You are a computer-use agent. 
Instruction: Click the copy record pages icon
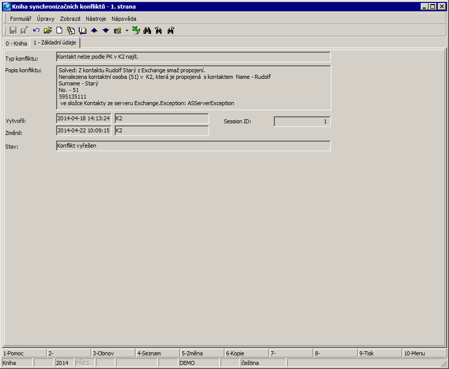point(71,30)
